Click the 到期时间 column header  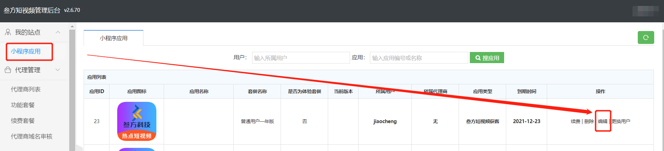click(x=527, y=91)
